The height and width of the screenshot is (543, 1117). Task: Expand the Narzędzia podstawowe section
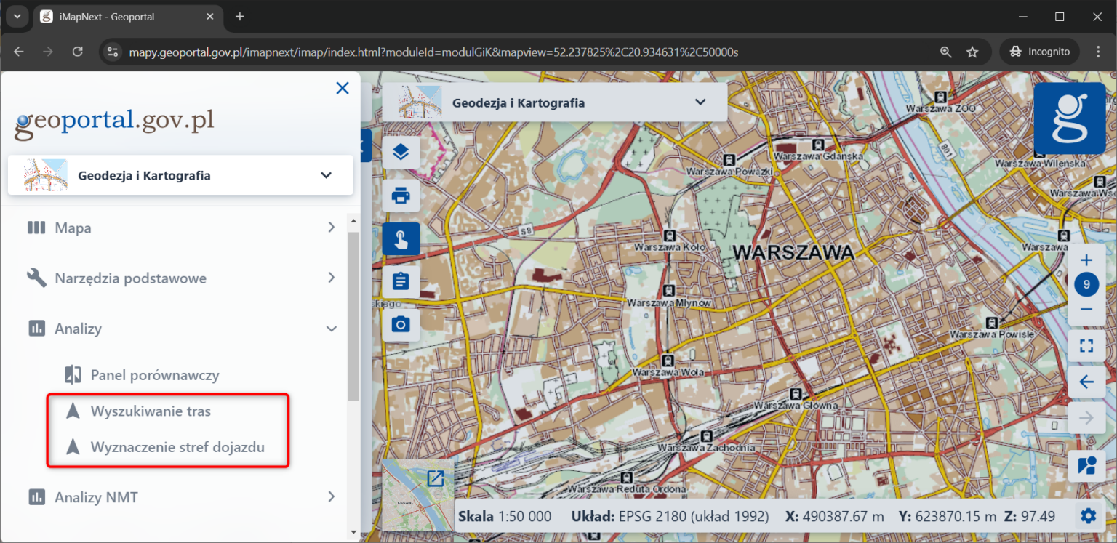tap(131, 278)
